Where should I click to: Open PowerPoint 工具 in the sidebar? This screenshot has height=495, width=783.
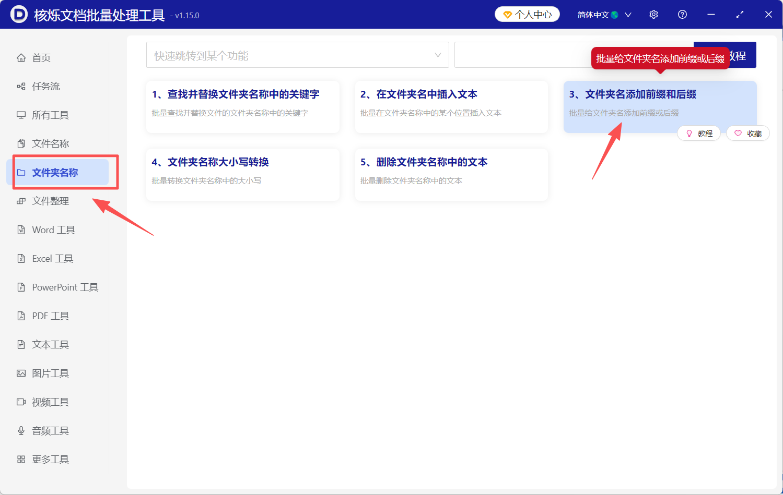(x=57, y=287)
